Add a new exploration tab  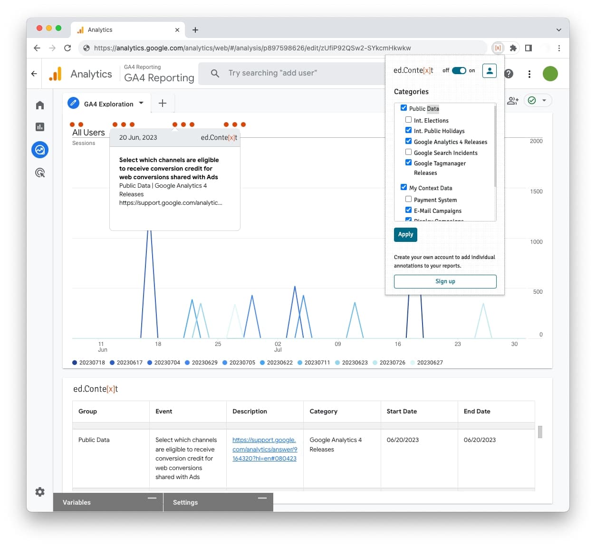tap(163, 103)
